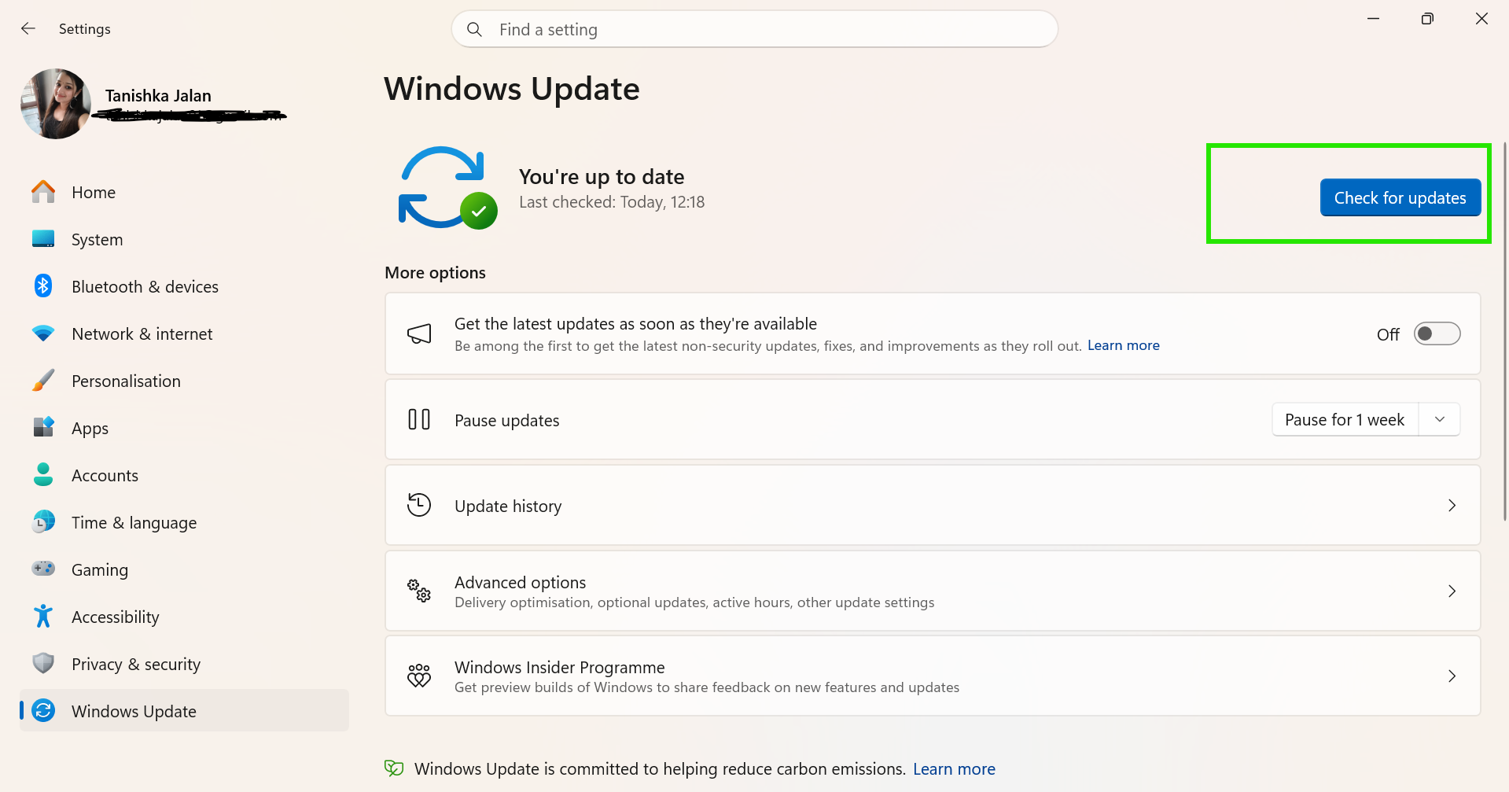Click the Gaming controller icon
The height and width of the screenshot is (792, 1509).
43,568
